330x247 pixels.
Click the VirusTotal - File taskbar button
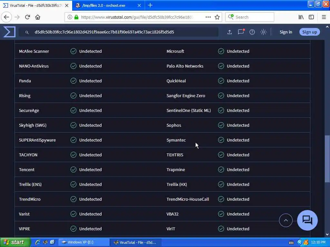[x=136, y=242]
